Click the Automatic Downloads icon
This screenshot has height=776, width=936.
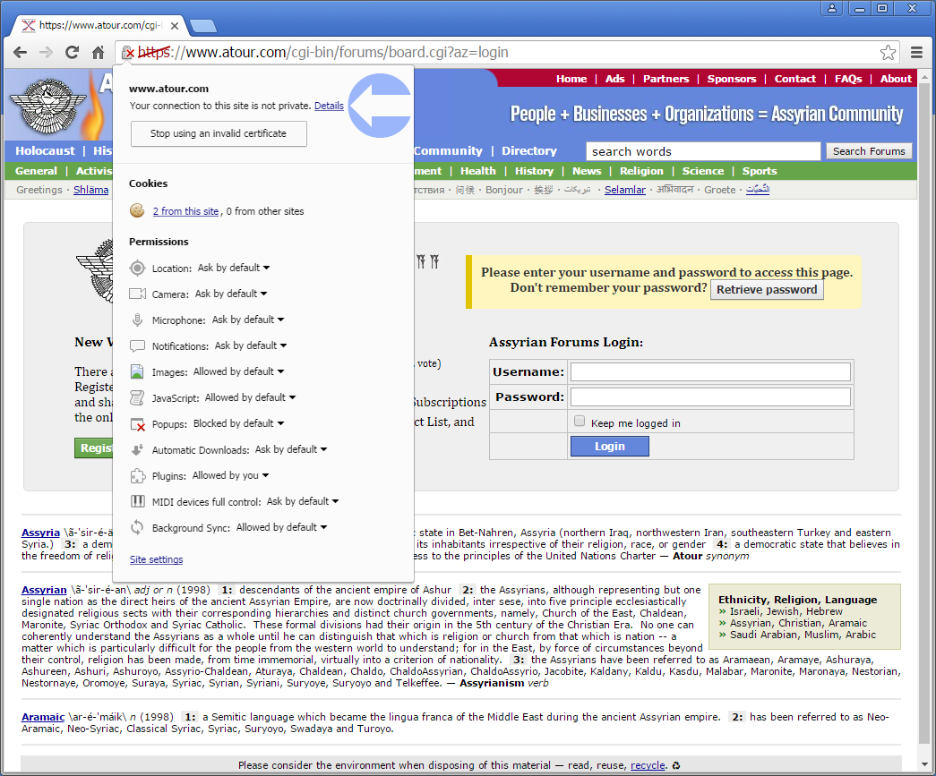[137, 449]
